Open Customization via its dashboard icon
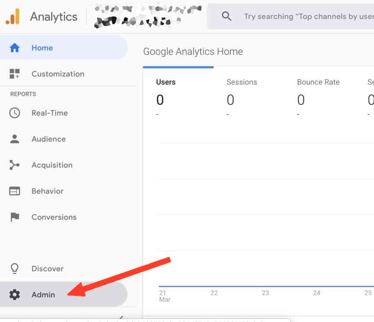This screenshot has width=374, height=322. 14,73
